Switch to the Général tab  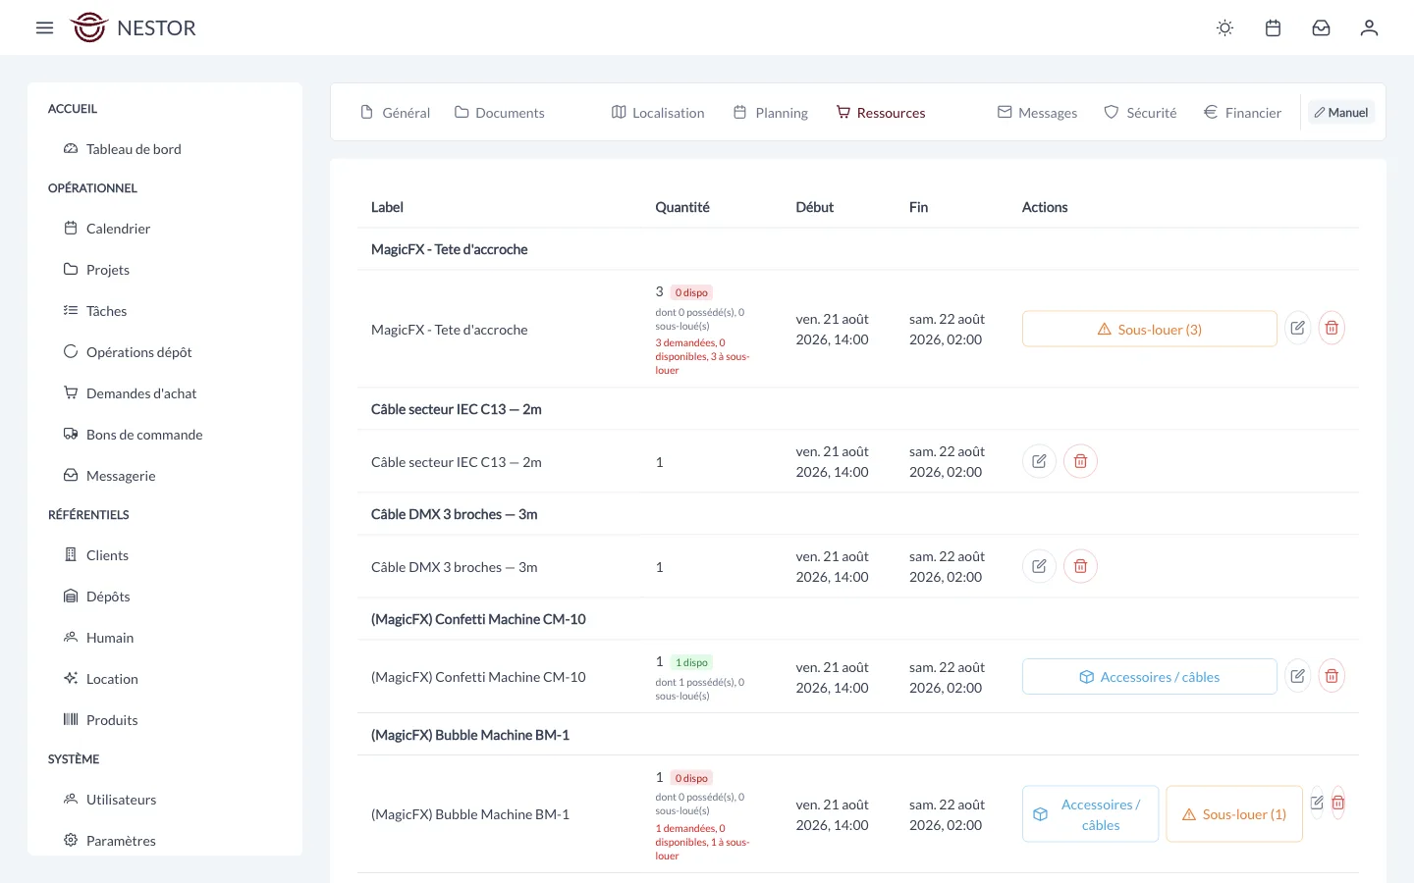pos(396,113)
